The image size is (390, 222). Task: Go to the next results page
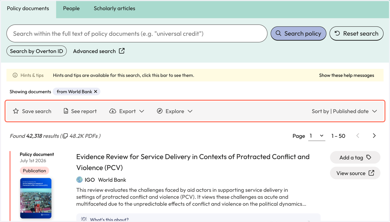pyautogui.click(x=374, y=136)
